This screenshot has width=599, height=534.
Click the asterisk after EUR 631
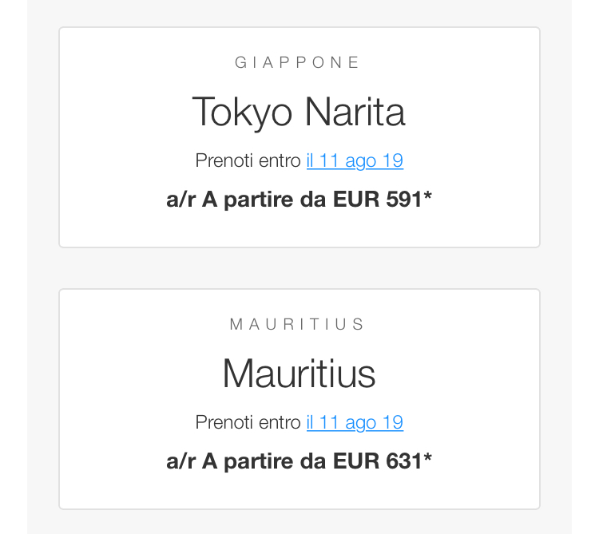[x=428, y=460]
